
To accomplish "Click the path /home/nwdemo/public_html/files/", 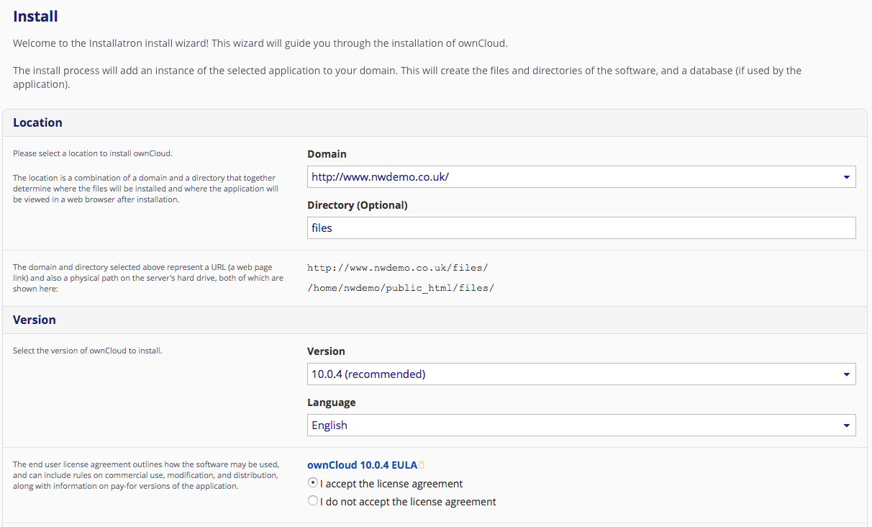I will tap(401, 288).
